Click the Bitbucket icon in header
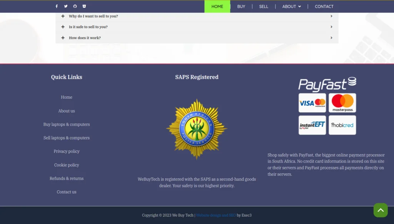 (84, 6)
